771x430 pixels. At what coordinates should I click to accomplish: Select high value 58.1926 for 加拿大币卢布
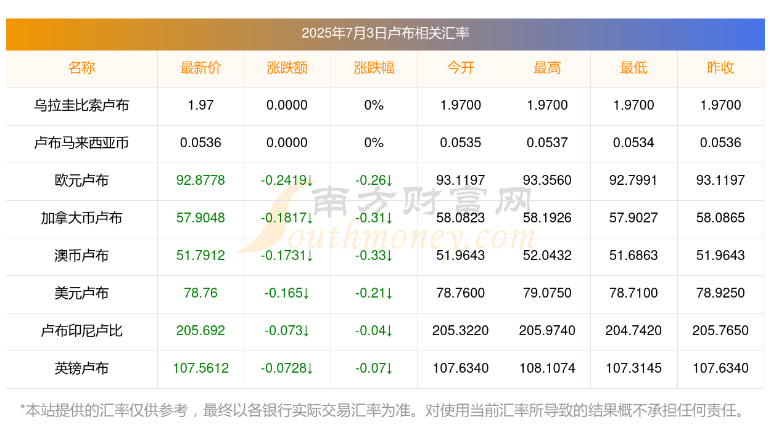click(547, 218)
